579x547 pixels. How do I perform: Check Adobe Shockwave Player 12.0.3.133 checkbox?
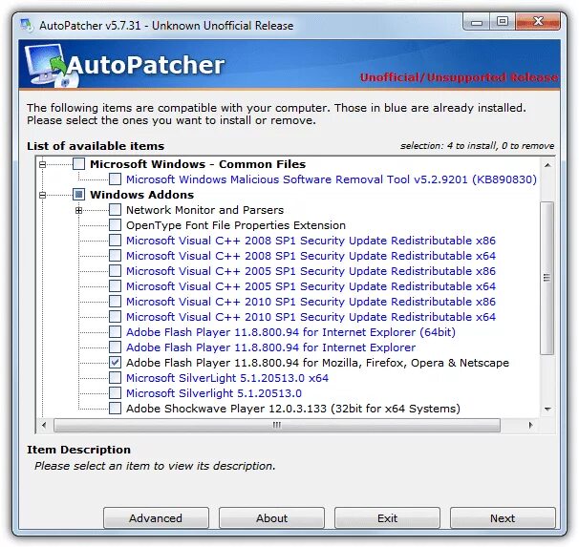pyautogui.click(x=116, y=409)
